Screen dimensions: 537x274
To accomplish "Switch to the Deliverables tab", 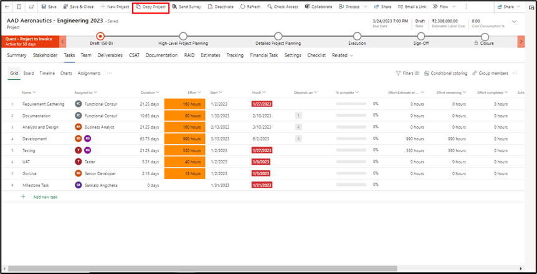I will click(110, 55).
